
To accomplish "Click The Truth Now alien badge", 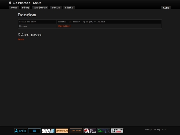I will pyautogui.click(x=117, y=131).
